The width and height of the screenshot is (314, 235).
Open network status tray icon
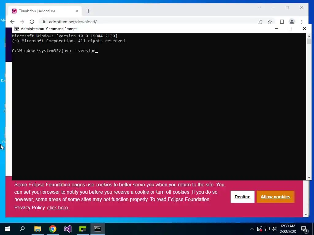click(267, 229)
